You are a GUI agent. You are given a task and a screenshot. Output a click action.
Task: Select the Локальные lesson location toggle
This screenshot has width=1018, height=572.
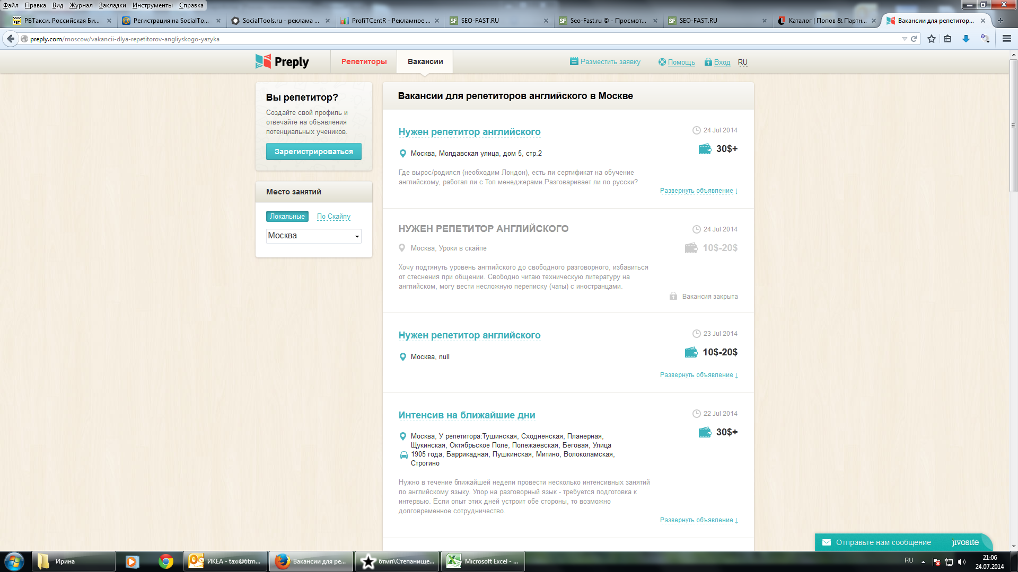[x=287, y=216]
